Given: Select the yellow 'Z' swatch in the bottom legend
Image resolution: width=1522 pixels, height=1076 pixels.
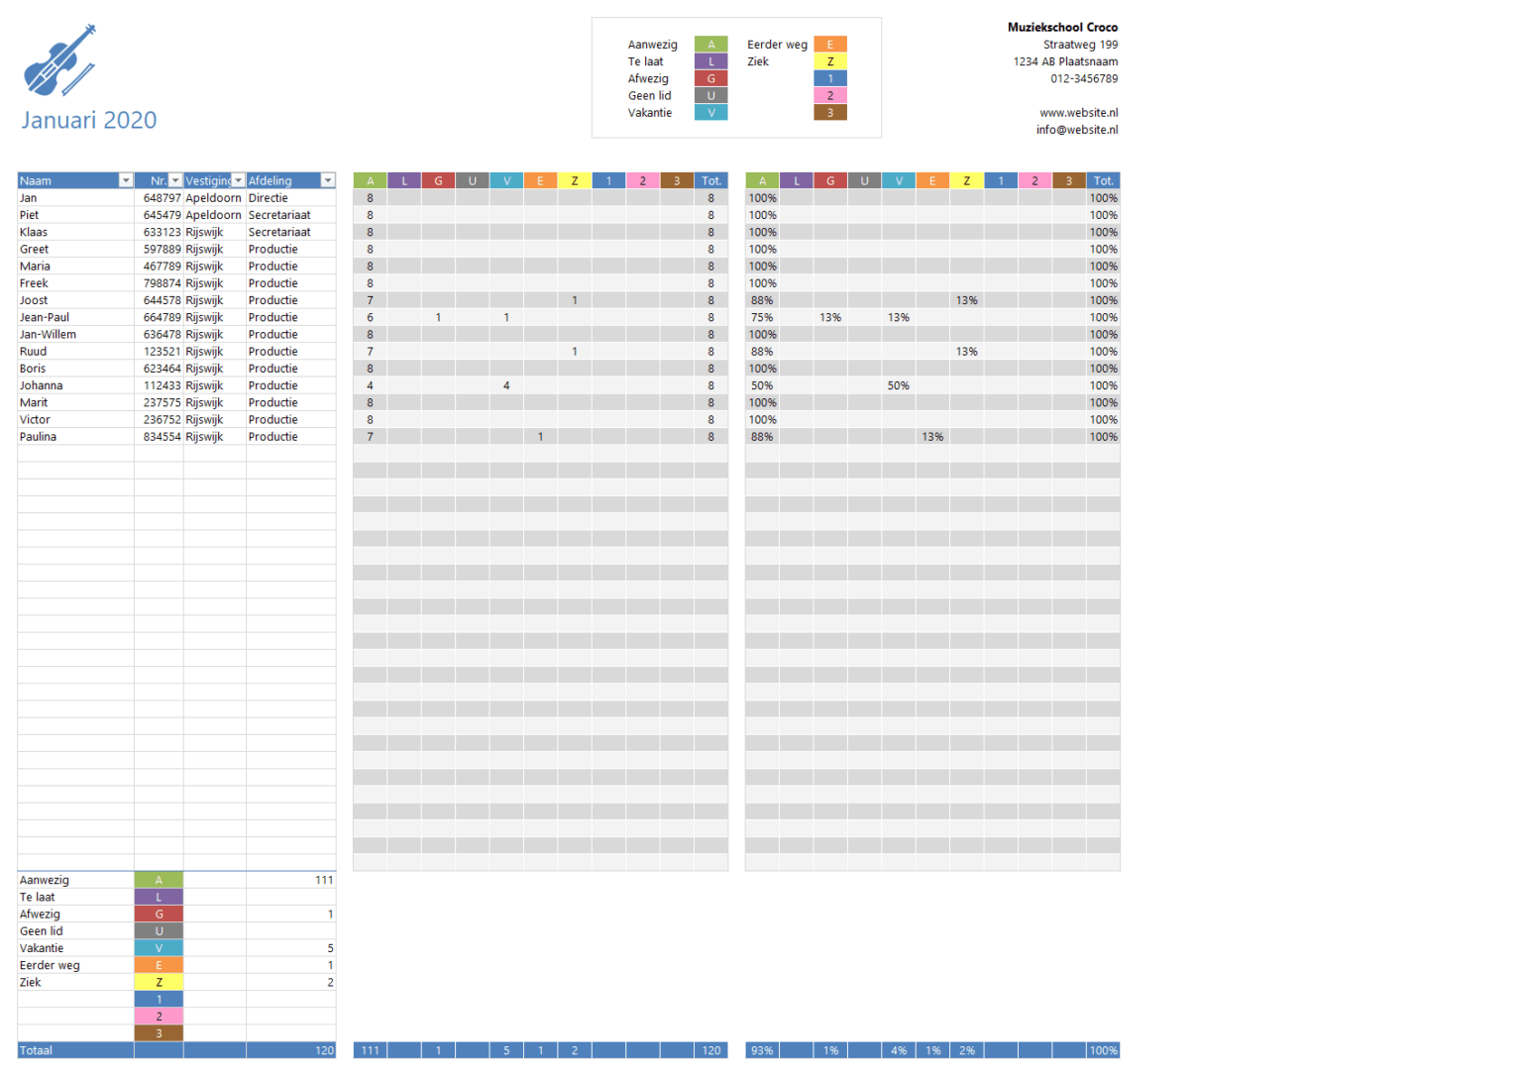Looking at the screenshot, I should click(x=159, y=982).
